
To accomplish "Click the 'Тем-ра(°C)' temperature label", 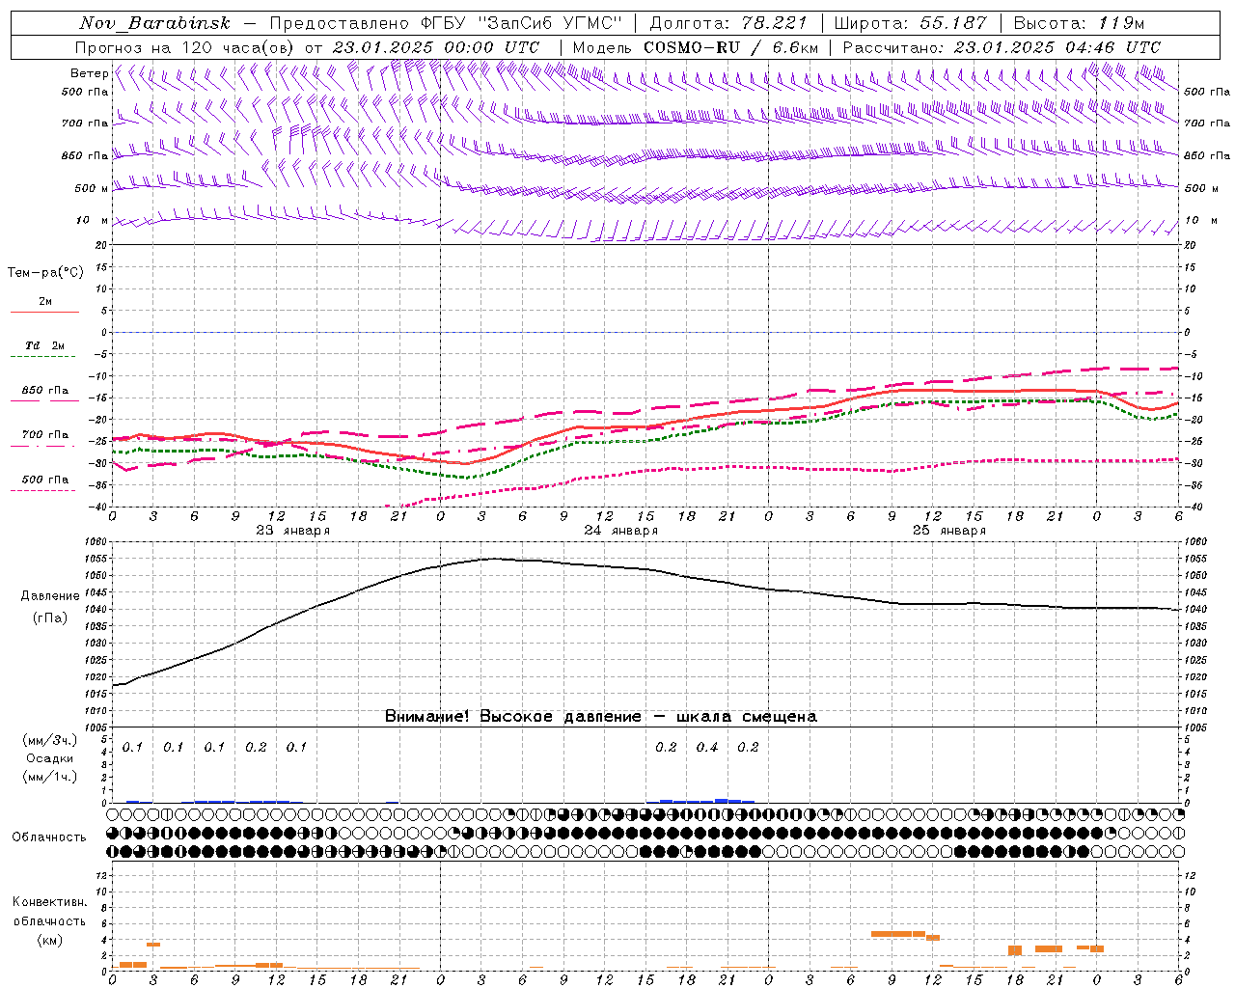I will pos(45,272).
